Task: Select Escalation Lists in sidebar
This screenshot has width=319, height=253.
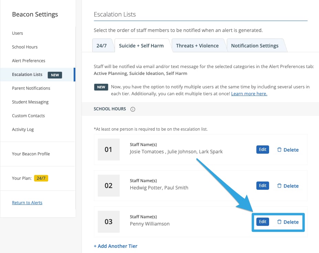Action: tap(38, 75)
